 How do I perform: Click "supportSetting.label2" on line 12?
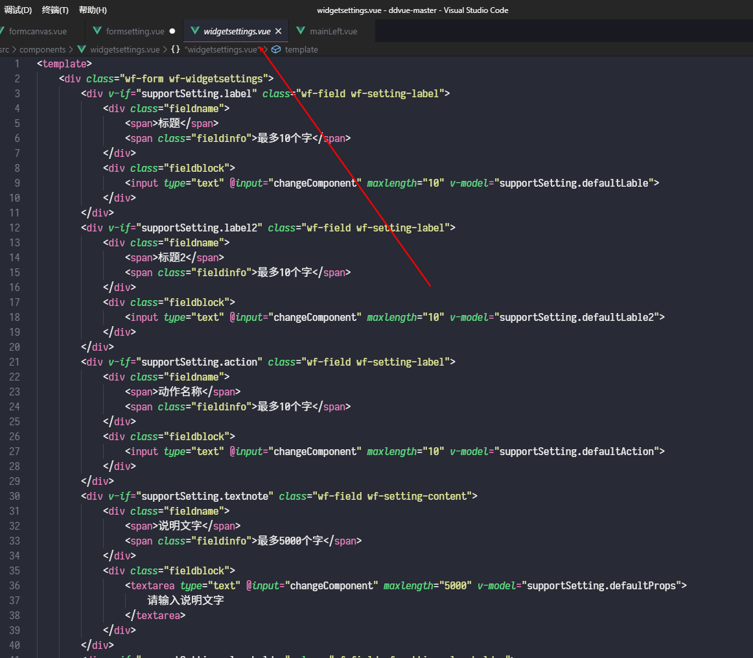(x=200, y=228)
